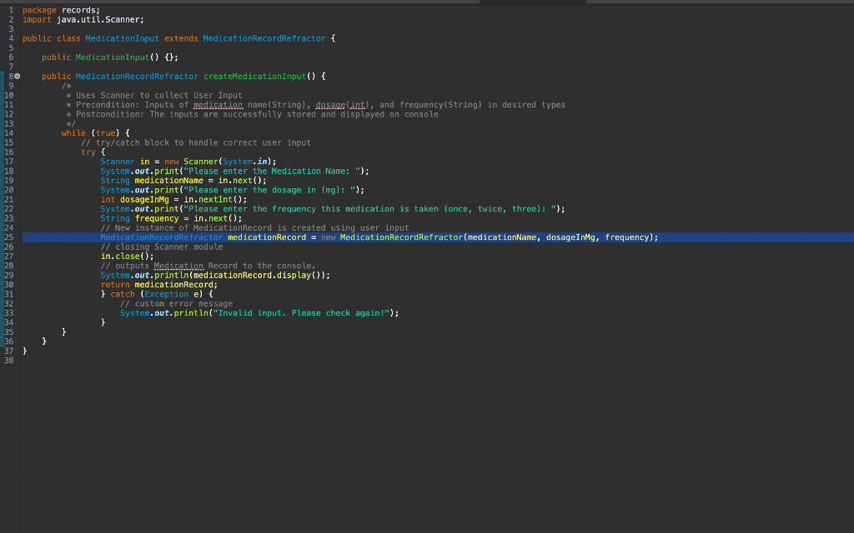The image size is (854, 533).
Task: Click the blue marker stripe left of line 8
Action: (x=3, y=76)
